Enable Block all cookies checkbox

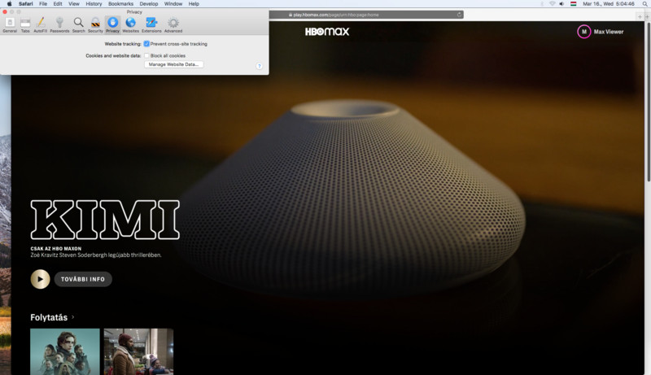pos(146,55)
